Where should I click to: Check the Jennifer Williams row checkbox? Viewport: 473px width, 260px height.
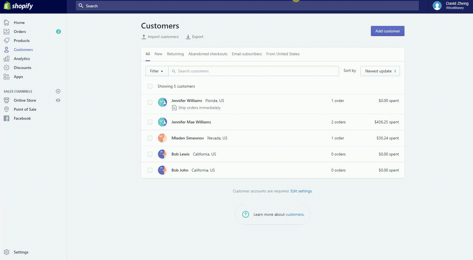(x=150, y=102)
